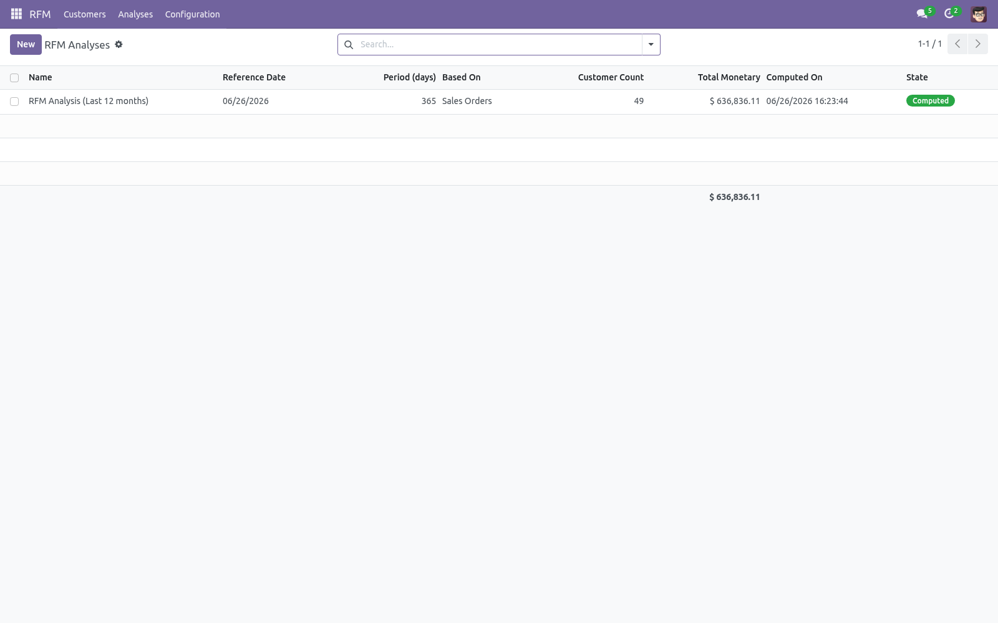Tick the RFM Analysis (Last 12 months) checkbox
This screenshot has height=623, width=998.
point(14,102)
